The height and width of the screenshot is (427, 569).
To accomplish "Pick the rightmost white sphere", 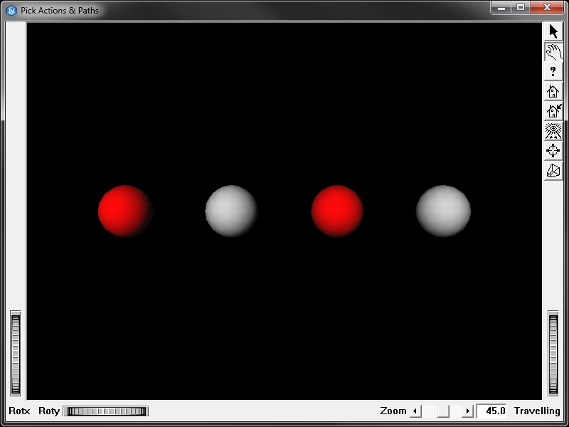I will pyautogui.click(x=443, y=211).
